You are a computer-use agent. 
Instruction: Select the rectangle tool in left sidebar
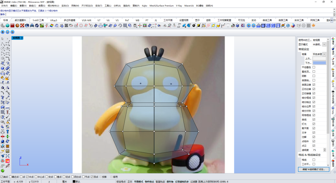[x=7, y=54]
